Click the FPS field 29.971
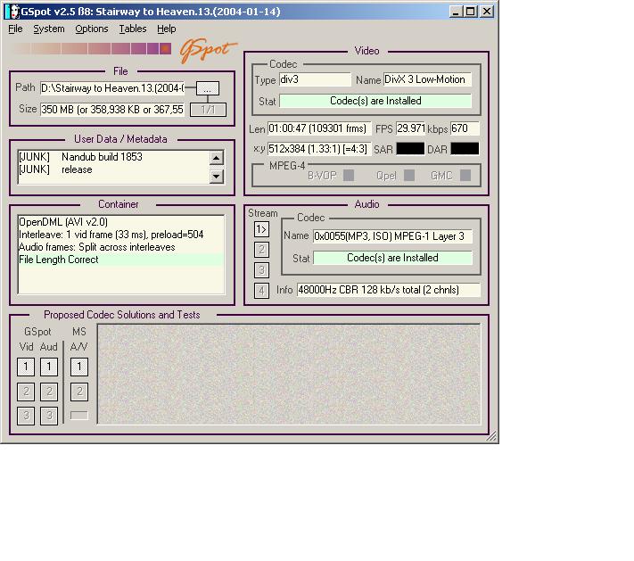 (x=410, y=128)
